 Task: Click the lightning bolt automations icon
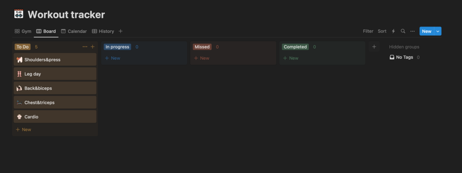[x=393, y=31]
